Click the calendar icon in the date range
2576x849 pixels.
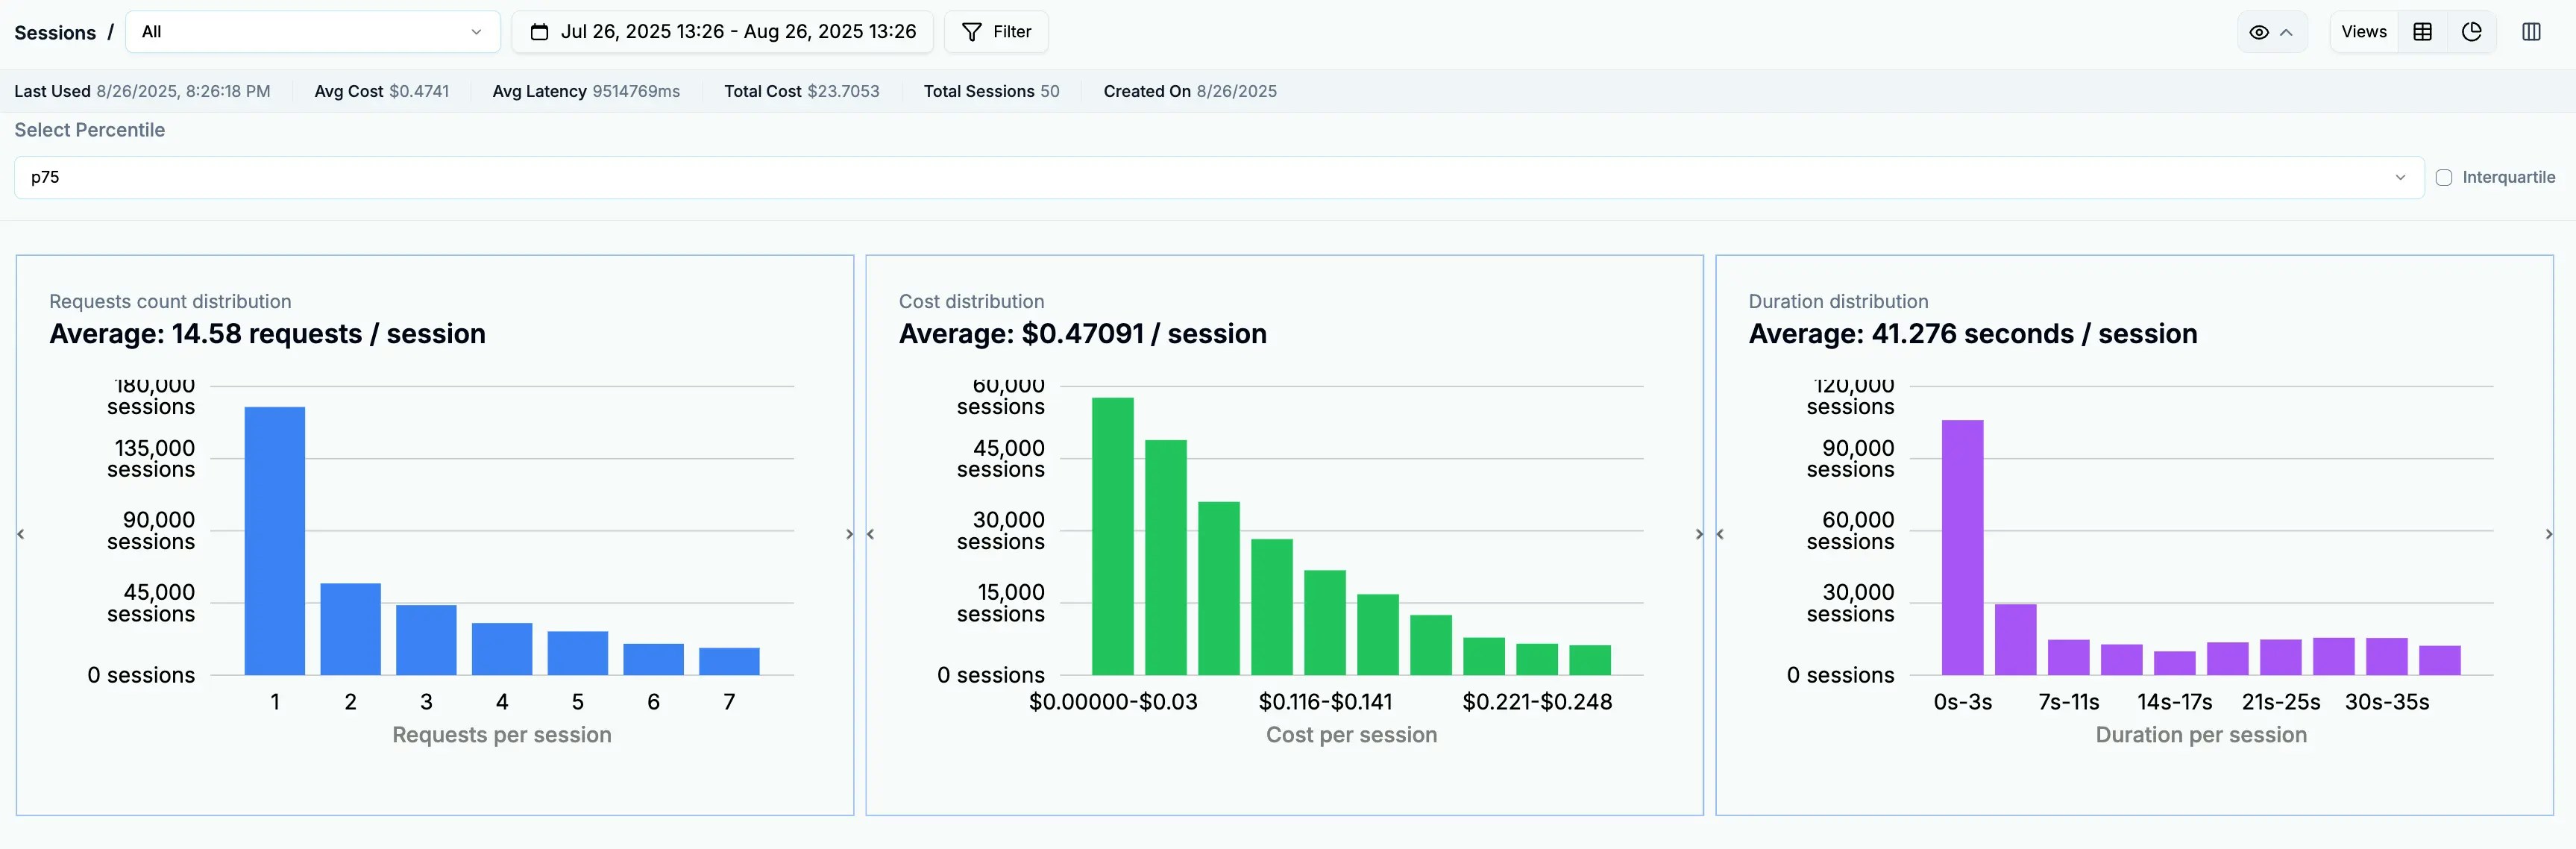[539, 31]
